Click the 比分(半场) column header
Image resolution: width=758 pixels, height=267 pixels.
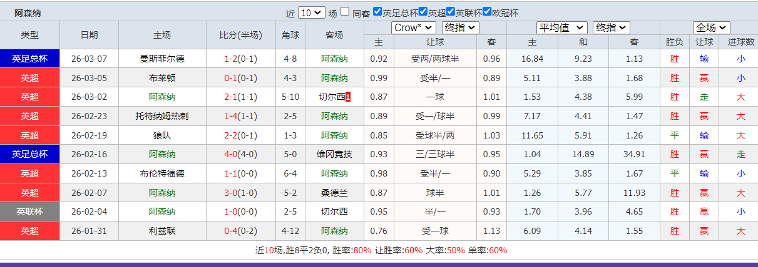[241, 35]
